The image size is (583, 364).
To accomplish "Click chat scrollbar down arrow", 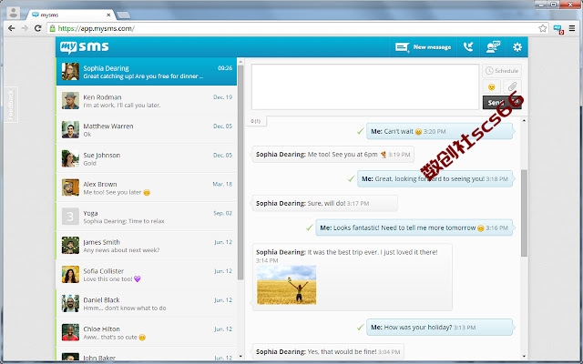I will click(524, 356).
